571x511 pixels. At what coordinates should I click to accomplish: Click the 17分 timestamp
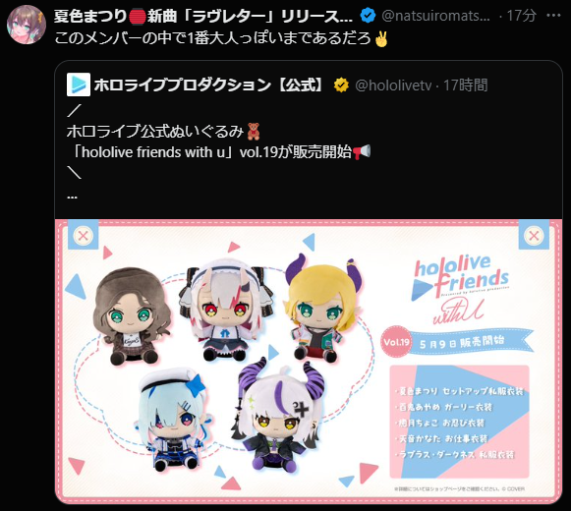522,16
